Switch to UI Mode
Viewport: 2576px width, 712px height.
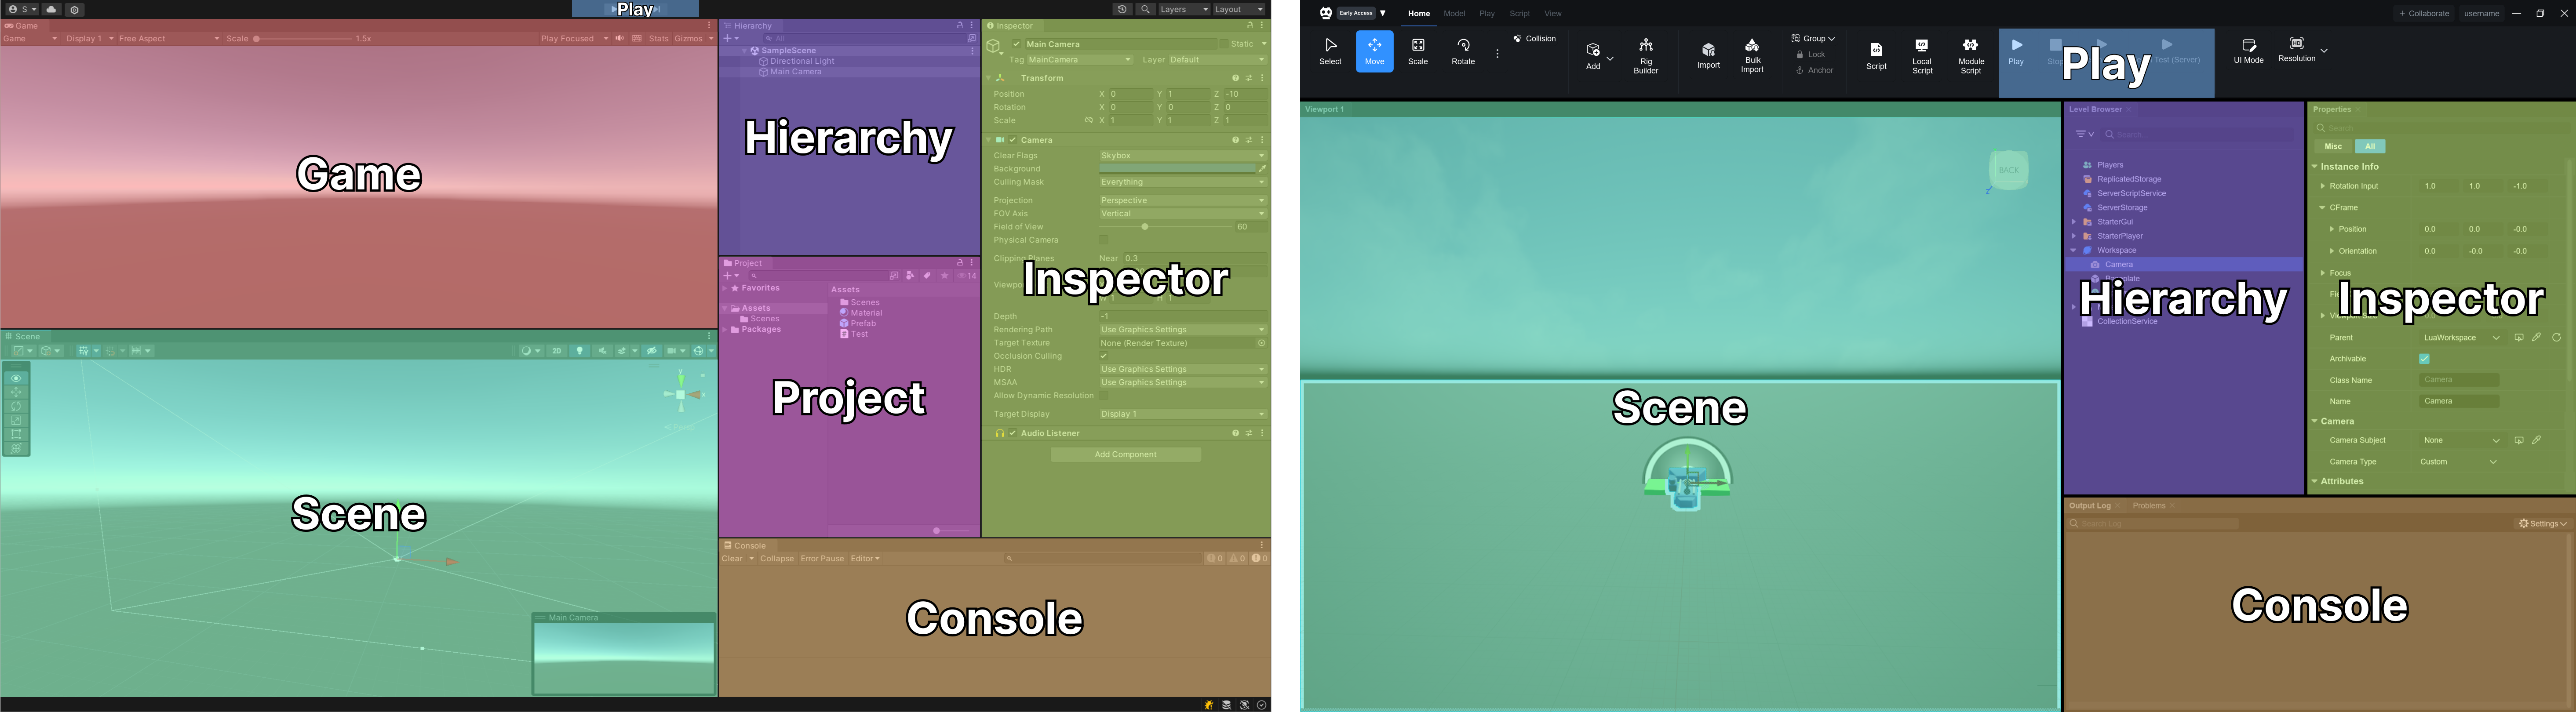(2248, 51)
